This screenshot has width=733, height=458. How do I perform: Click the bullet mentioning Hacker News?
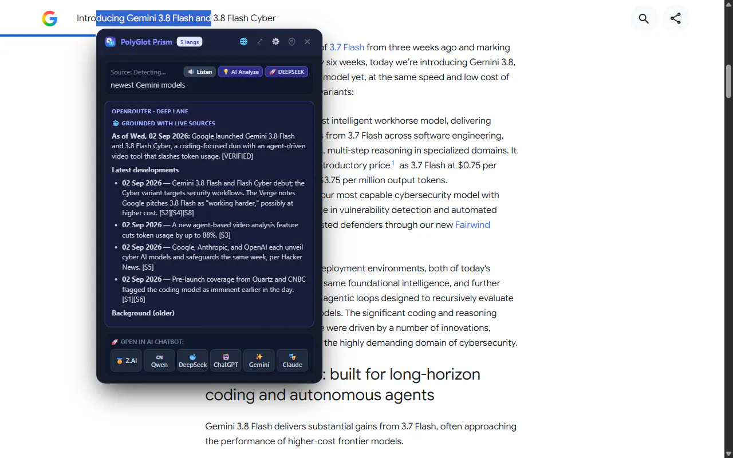coord(212,257)
